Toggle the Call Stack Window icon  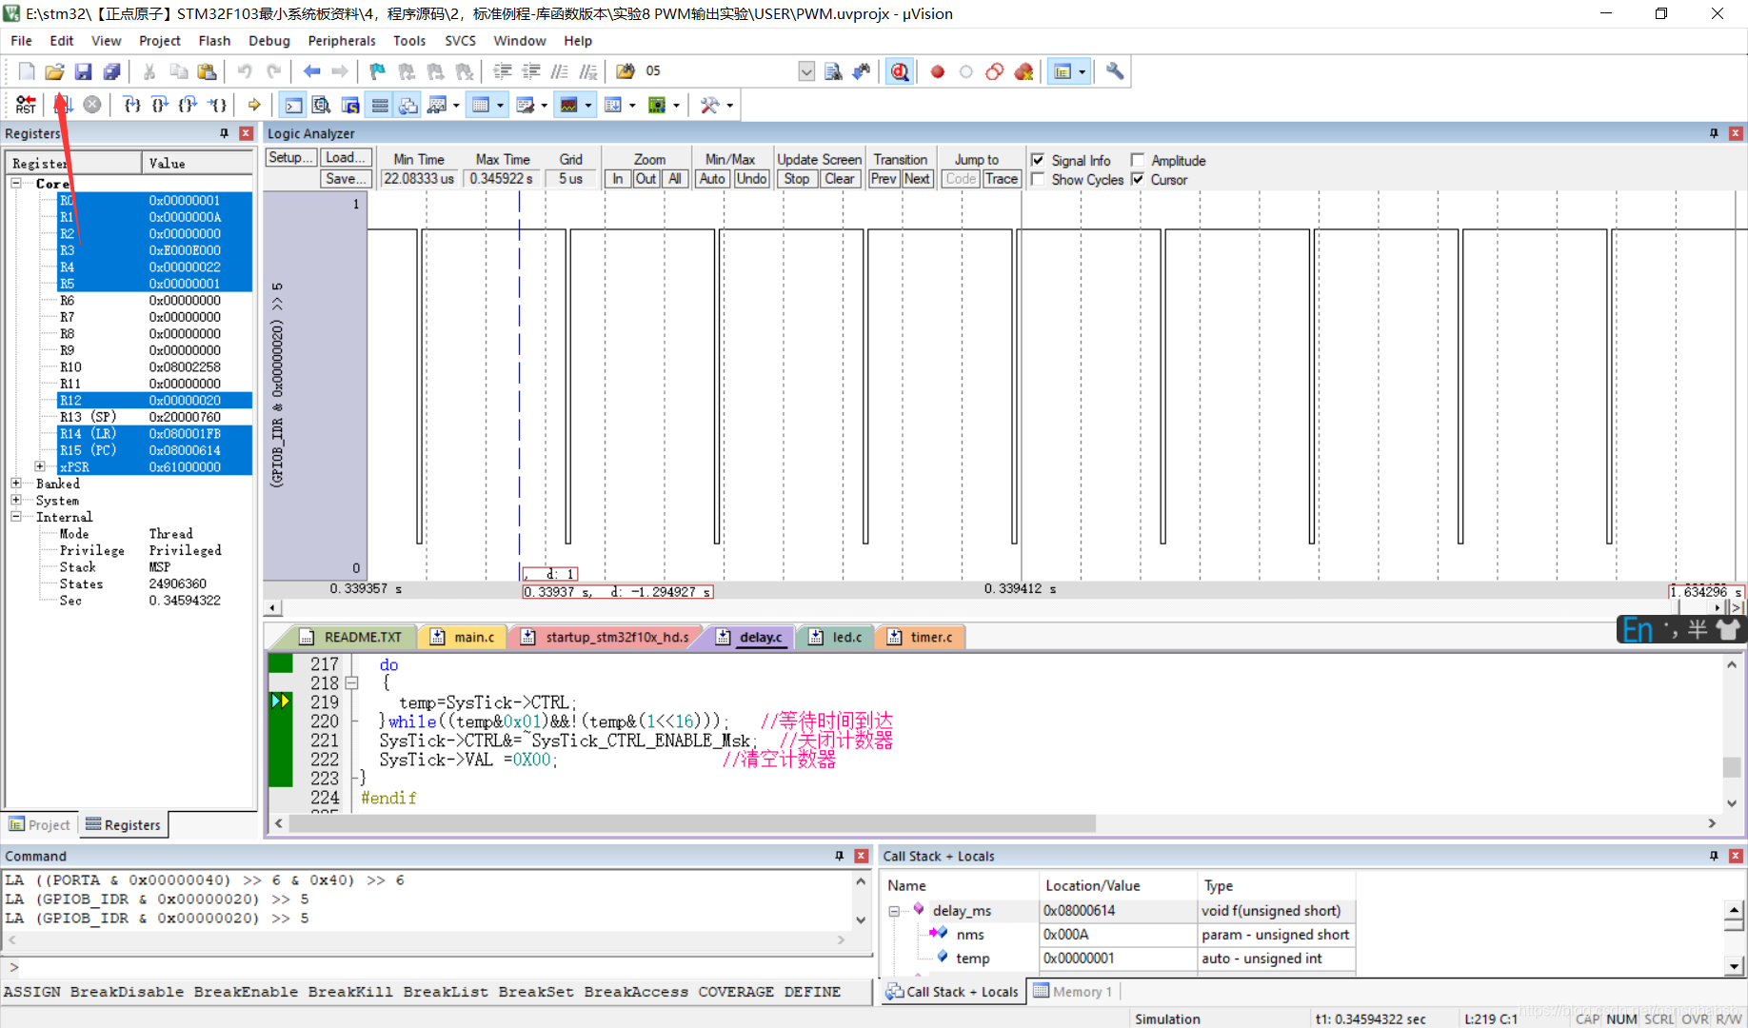pos(408,105)
